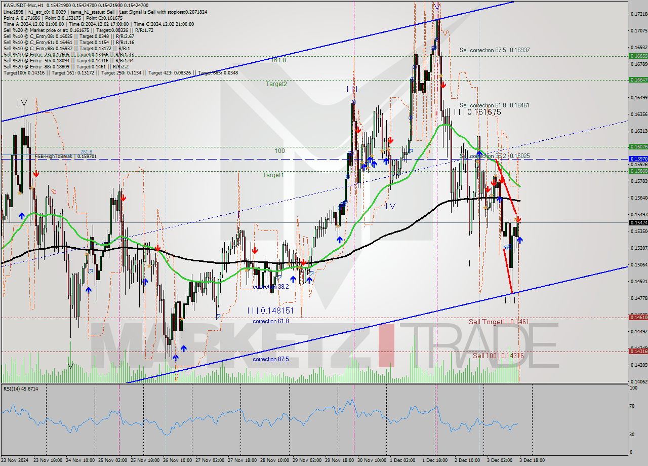Screen dimensions: 648x466
Task: Click the 'RSI(14) 45.6714' indicator label
Action: pyautogui.click(x=21, y=389)
